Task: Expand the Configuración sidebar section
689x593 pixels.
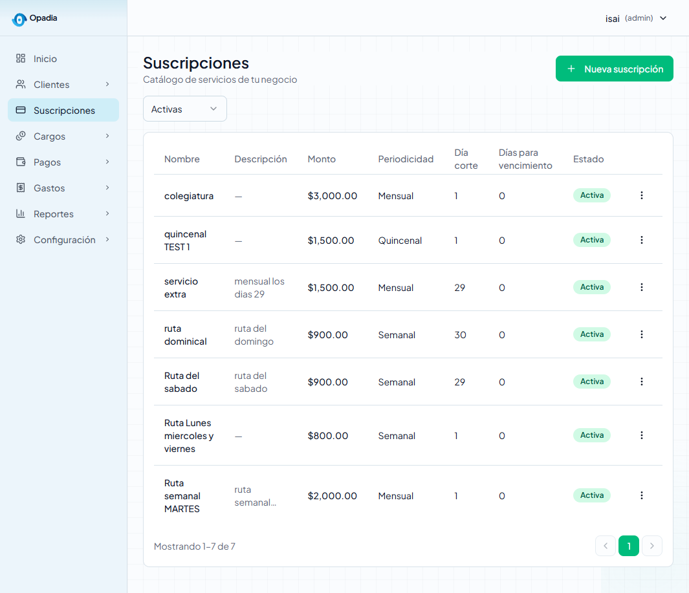Action: tap(63, 239)
